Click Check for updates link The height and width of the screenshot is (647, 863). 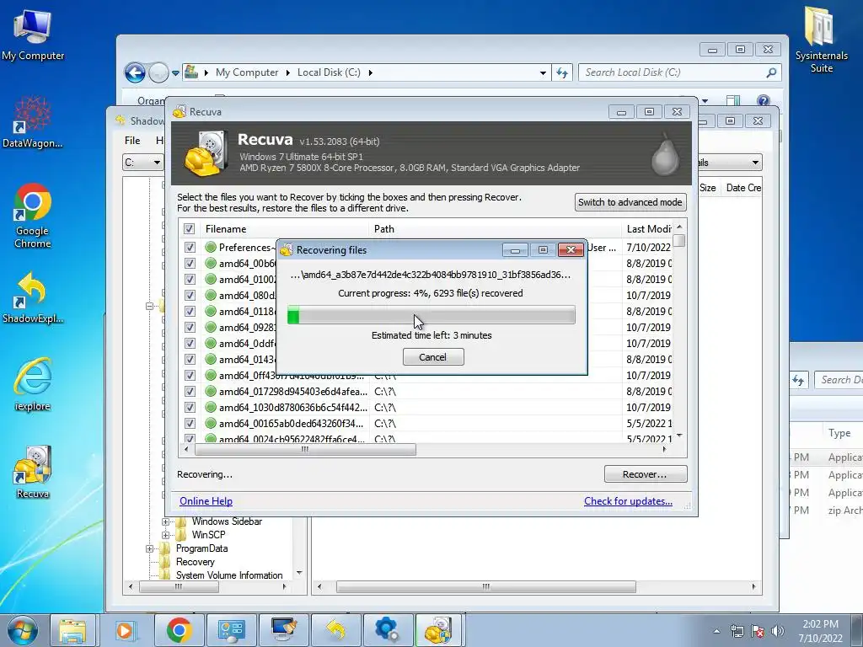tap(628, 501)
